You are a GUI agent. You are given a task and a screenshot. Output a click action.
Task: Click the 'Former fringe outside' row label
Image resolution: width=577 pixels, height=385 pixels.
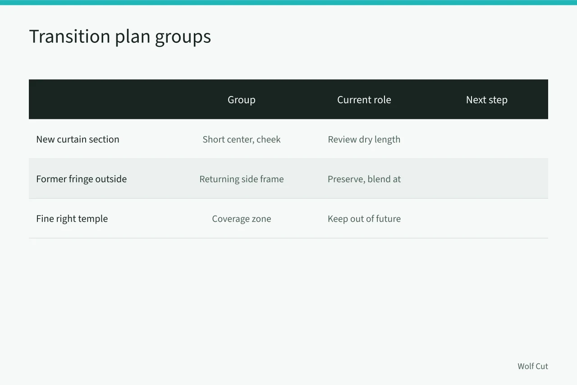(81, 179)
